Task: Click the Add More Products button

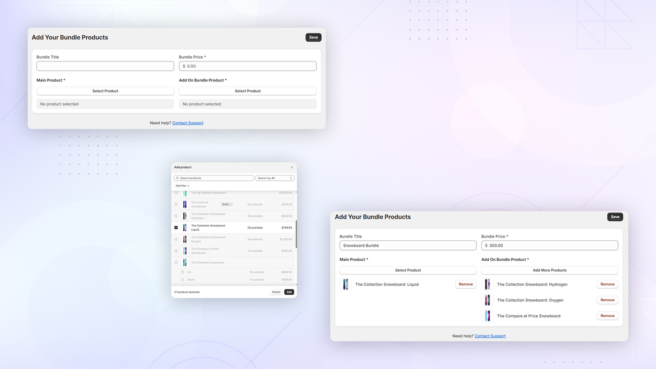Action: coord(550,270)
